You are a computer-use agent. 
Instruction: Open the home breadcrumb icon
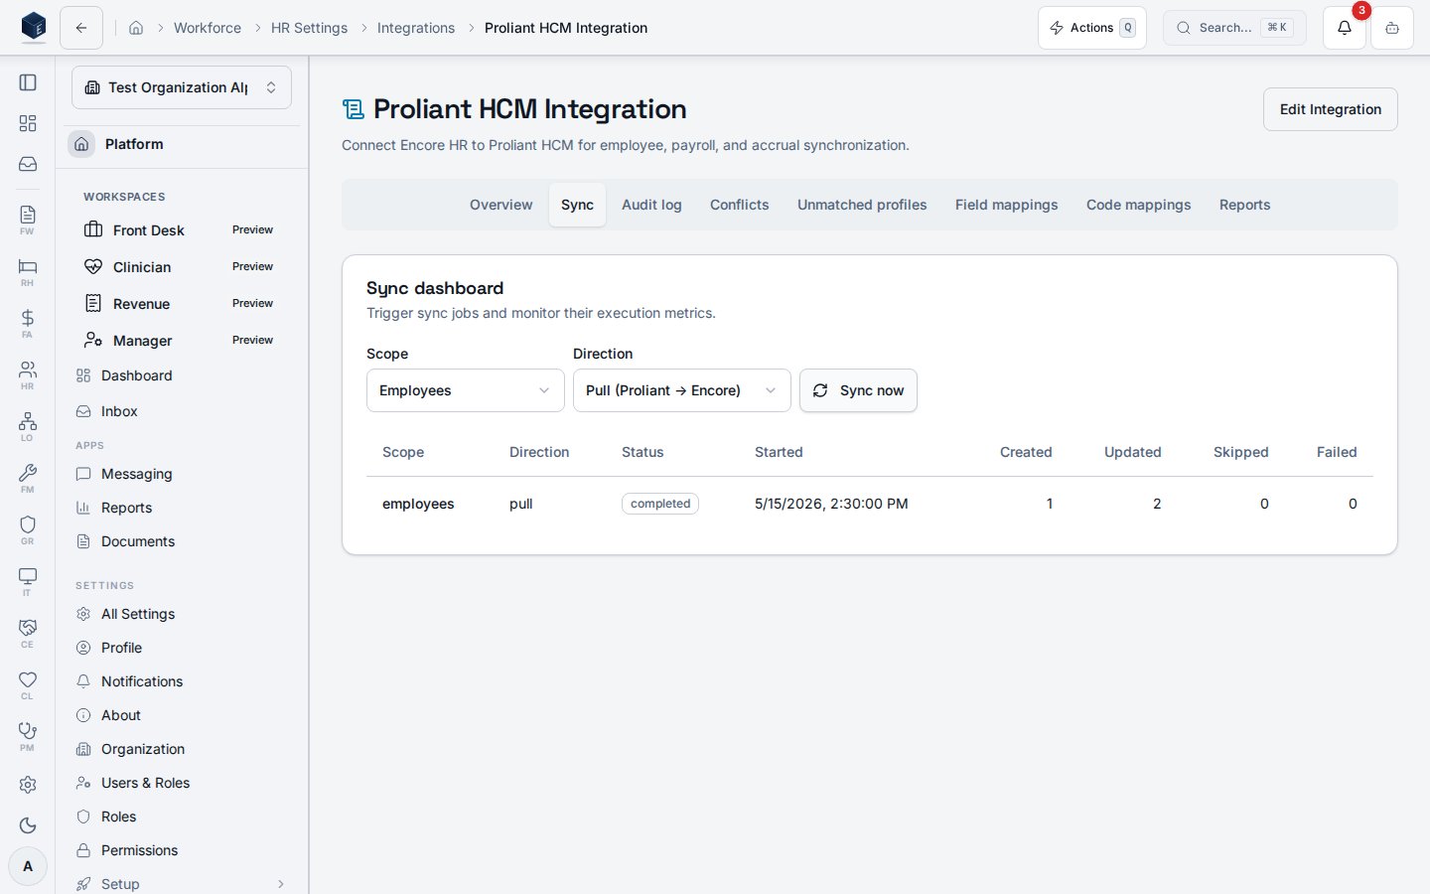click(x=136, y=28)
